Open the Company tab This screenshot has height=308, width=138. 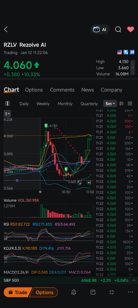(x=112, y=90)
